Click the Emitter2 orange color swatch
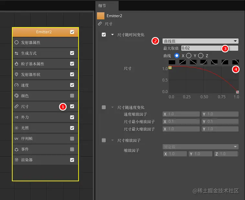Image resolution: width=245 pixels, height=200 pixels. [101, 16]
